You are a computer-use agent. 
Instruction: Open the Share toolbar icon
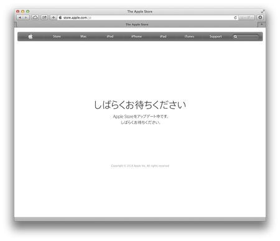(x=44, y=17)
